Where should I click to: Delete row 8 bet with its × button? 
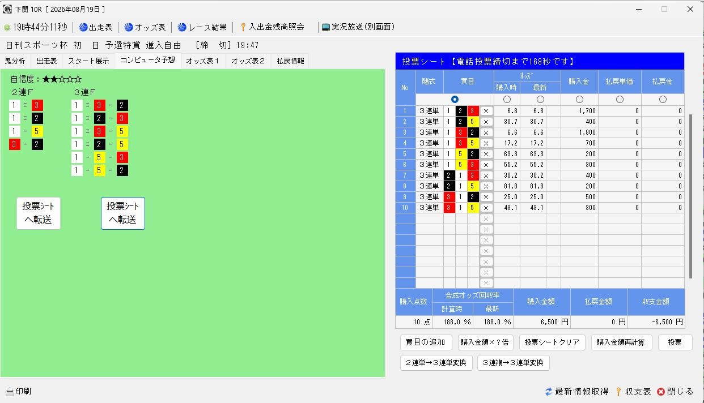[x=486, y=186]
